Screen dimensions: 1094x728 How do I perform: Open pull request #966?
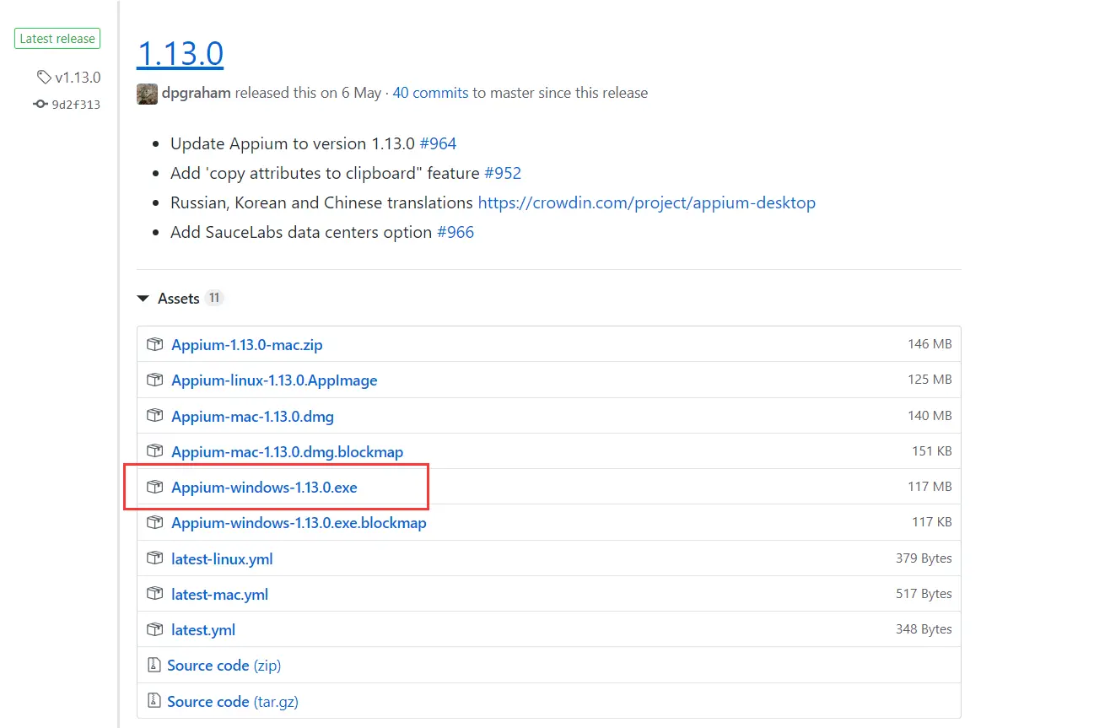(455, 232)
